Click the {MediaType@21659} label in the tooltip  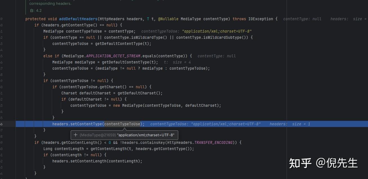tap(98, 135)
